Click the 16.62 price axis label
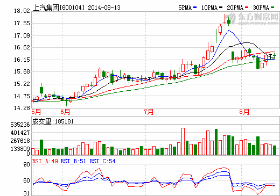280x196 pixels. [x=22, y=47]
